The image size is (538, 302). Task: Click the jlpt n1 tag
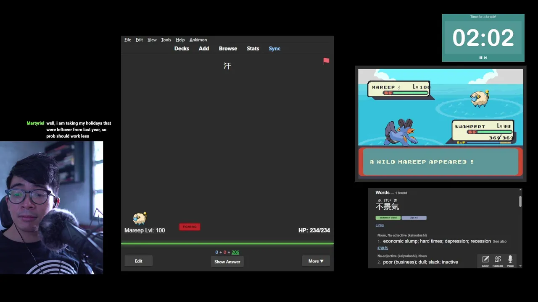[414, 218]
